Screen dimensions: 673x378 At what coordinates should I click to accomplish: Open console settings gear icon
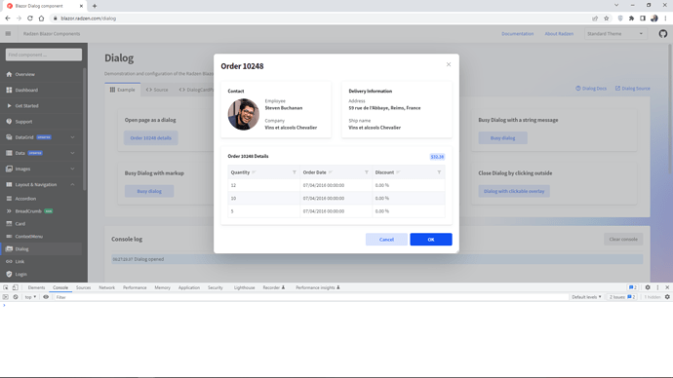pos(667,297)
